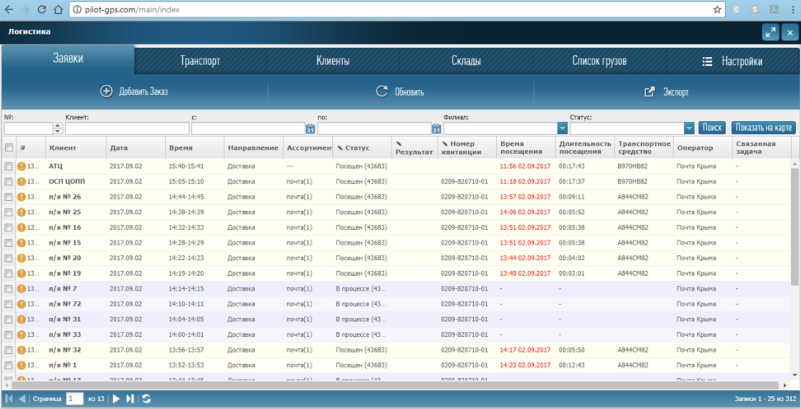801x409 pixels.
Task: Open the Список грузов tab
Action: tap(599, 61)
